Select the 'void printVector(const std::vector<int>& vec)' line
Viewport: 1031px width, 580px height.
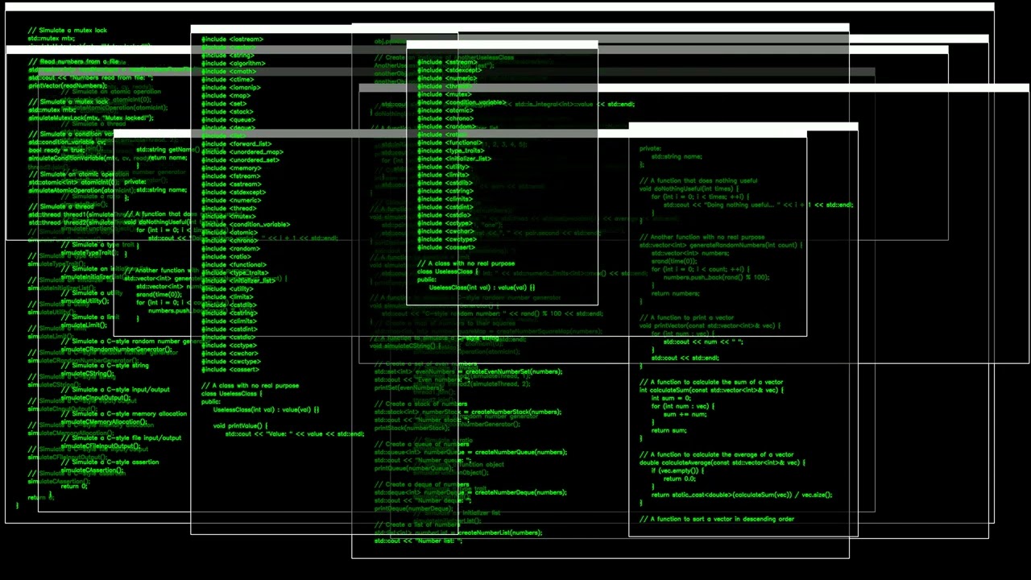coord(710,325)
